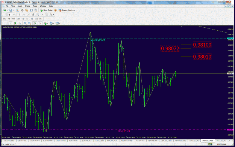
Task: Click the Arrows objects tool icon
Action: 51,15
